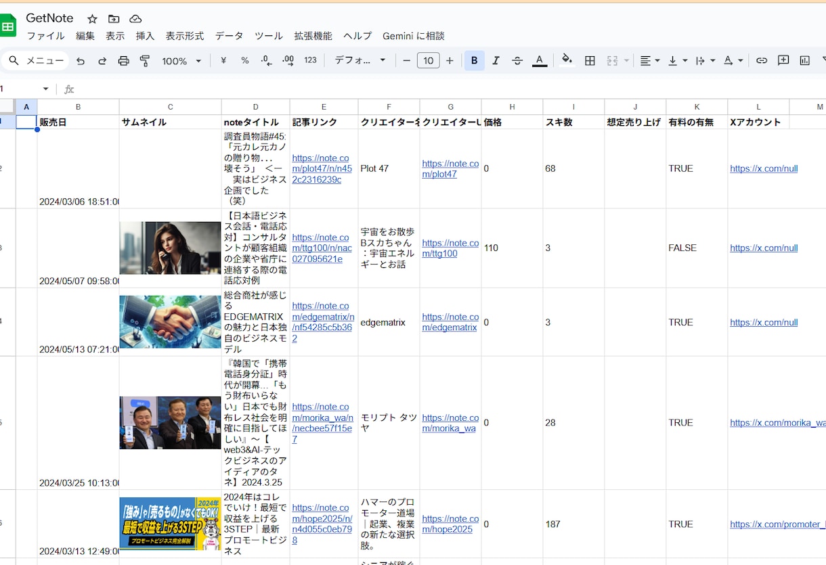Toggle bold formatting button
Image resolution: width=826 pixels, height=565 pixels.
474,61
